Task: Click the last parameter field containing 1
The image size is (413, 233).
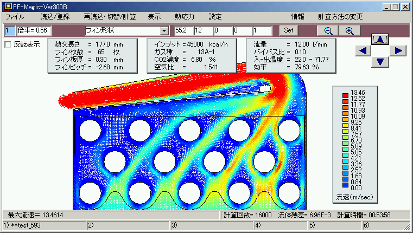Action: point(262,30)
